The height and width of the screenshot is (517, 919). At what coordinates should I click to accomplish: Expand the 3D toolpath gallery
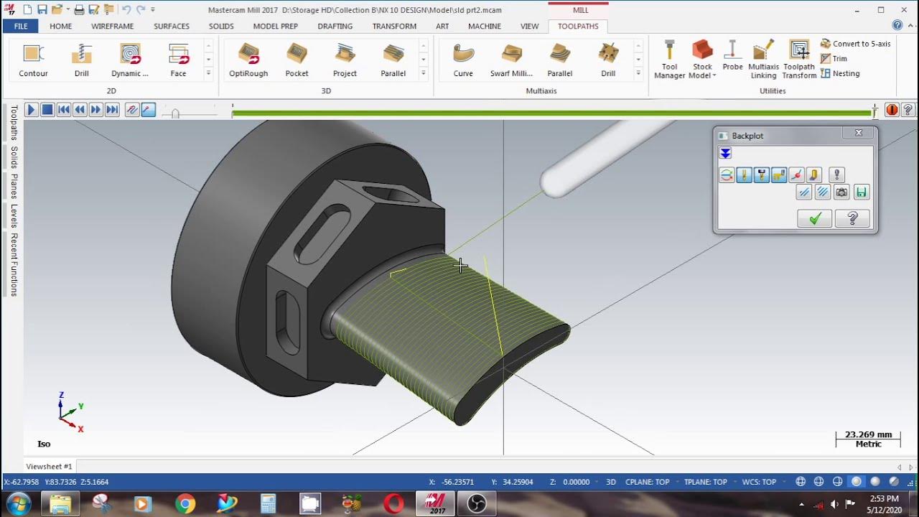tap(423, 73)
